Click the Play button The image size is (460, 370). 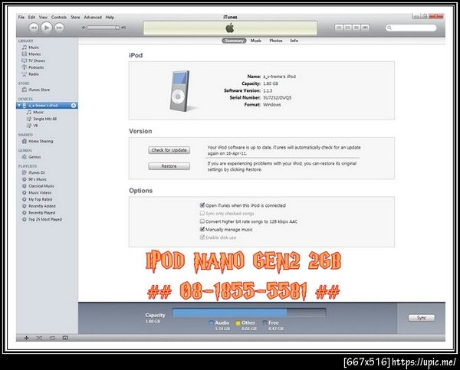[x=46, y=28]
